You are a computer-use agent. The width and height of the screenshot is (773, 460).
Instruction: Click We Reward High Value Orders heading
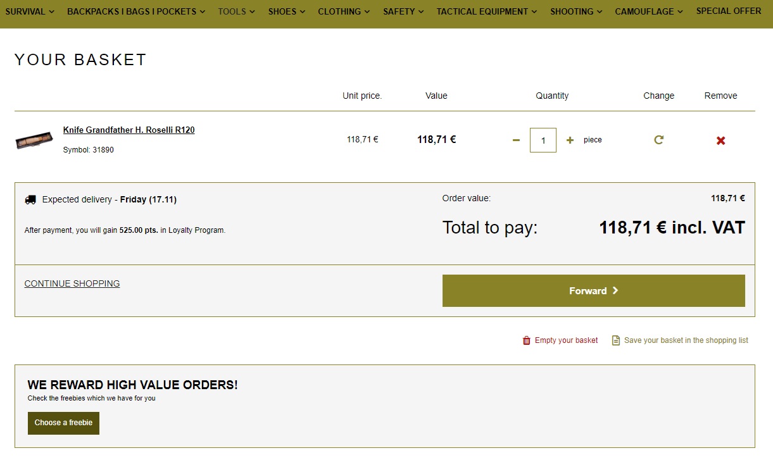point(133,385)
